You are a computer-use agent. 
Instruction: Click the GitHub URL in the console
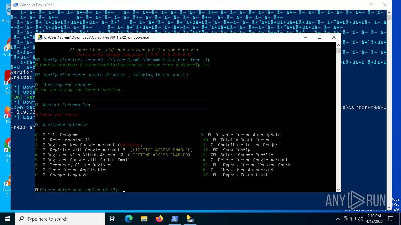click(x=144, y=50)
